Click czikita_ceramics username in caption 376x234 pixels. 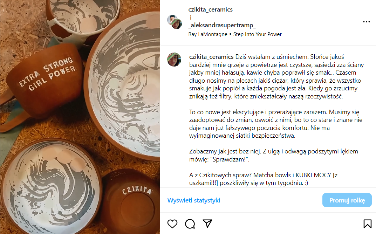point(211,57)
